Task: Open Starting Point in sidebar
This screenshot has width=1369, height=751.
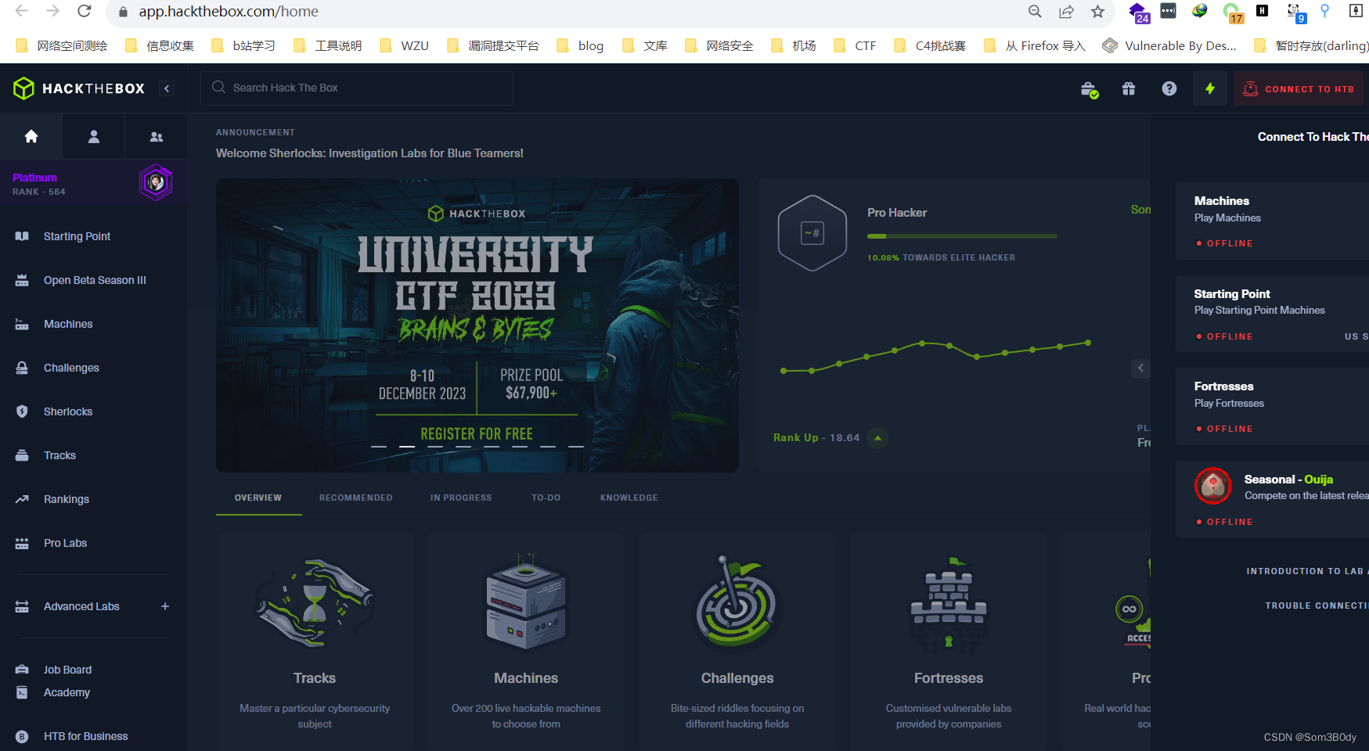Action: click(77, 236)
